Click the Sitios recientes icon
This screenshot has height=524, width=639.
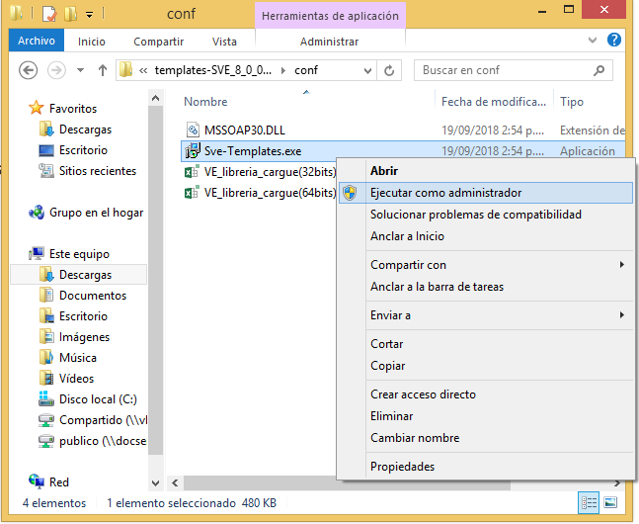tap(46, 171)
